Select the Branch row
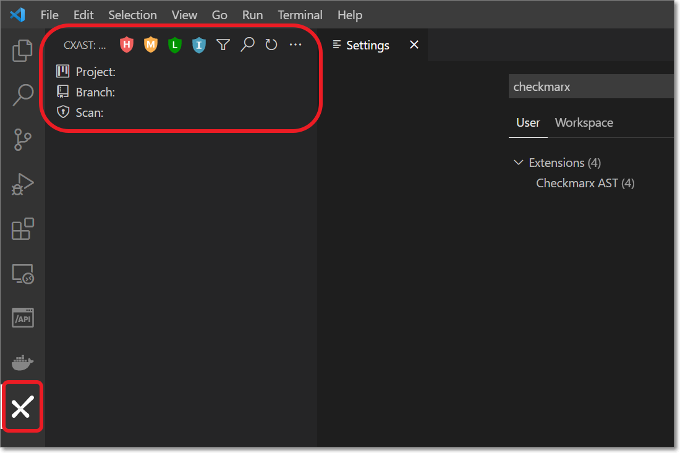The image size is (680, 453). tap(181, 92)
